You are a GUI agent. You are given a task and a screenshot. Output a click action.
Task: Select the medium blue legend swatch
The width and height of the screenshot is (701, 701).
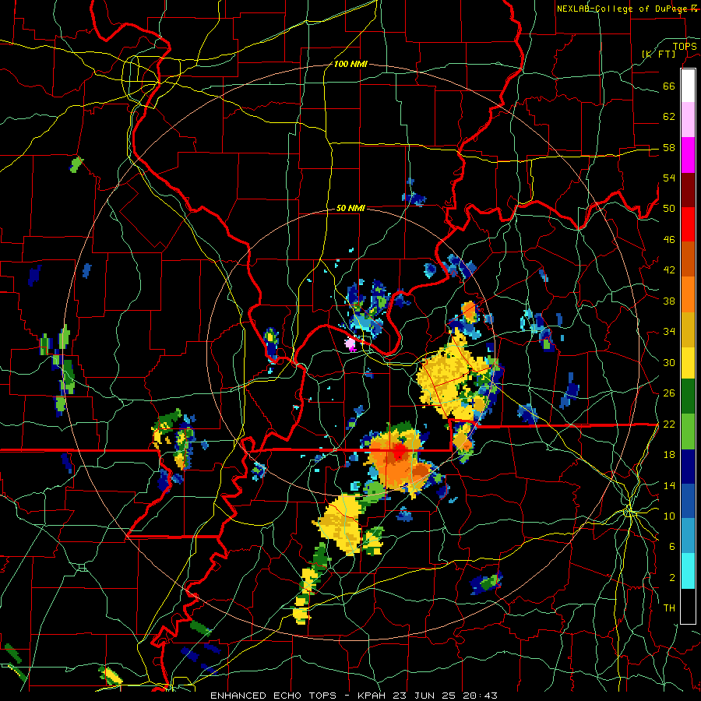[x=688, y=501]
